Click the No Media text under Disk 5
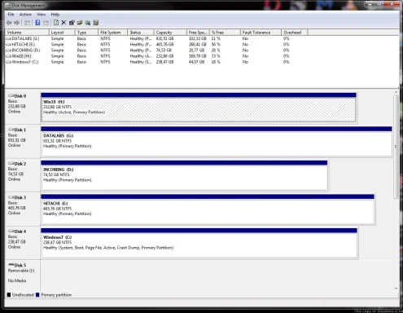Screen dimensions: 403x313 click(17, 280)
